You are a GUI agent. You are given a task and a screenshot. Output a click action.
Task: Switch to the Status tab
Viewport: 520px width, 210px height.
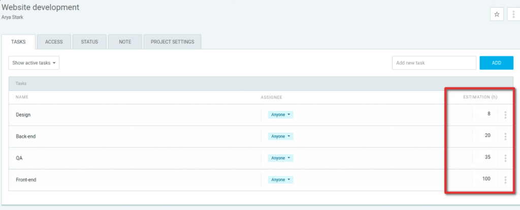(89, 42)
